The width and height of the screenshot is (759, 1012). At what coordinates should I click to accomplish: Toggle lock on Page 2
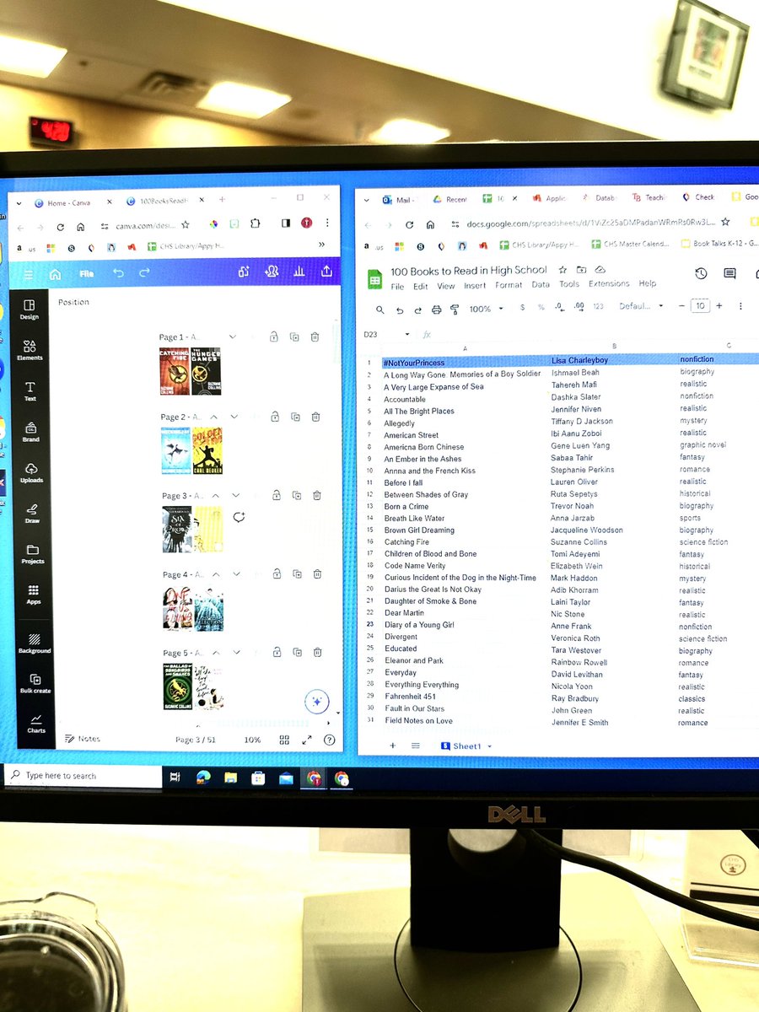click(x=275, y=417)
